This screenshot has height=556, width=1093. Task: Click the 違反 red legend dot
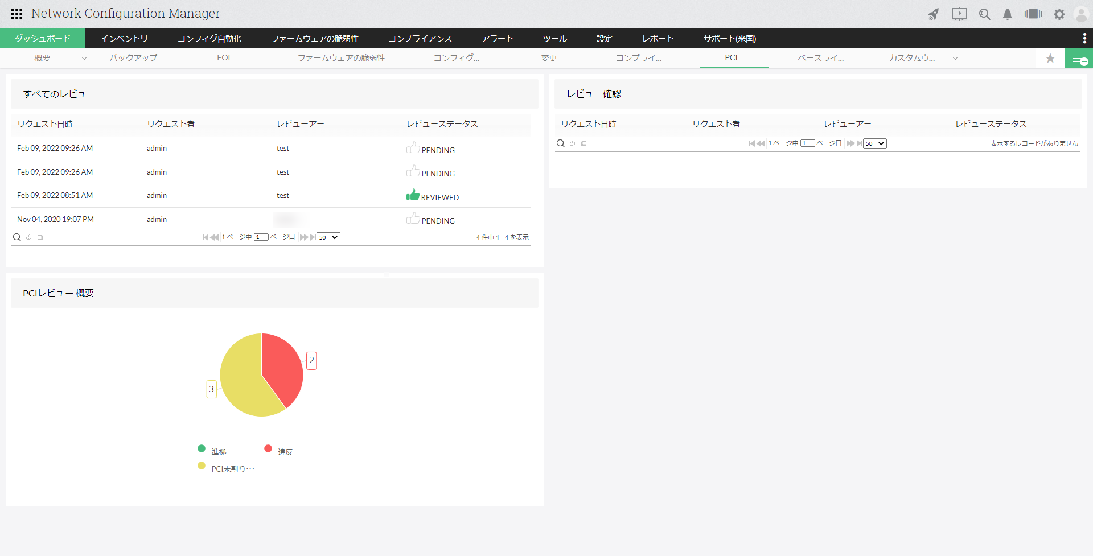pos(268,448)
